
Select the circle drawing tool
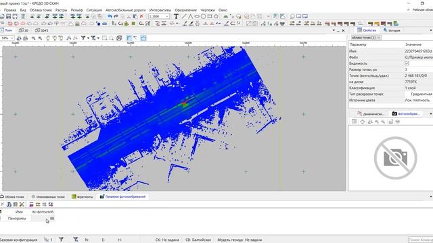203,16
